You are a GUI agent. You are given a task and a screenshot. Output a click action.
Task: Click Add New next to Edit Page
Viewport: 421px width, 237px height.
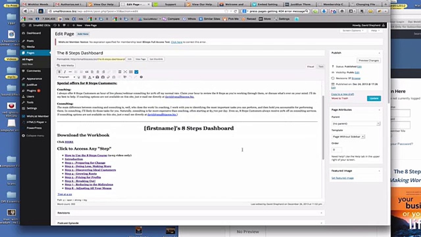pos(83,34)
